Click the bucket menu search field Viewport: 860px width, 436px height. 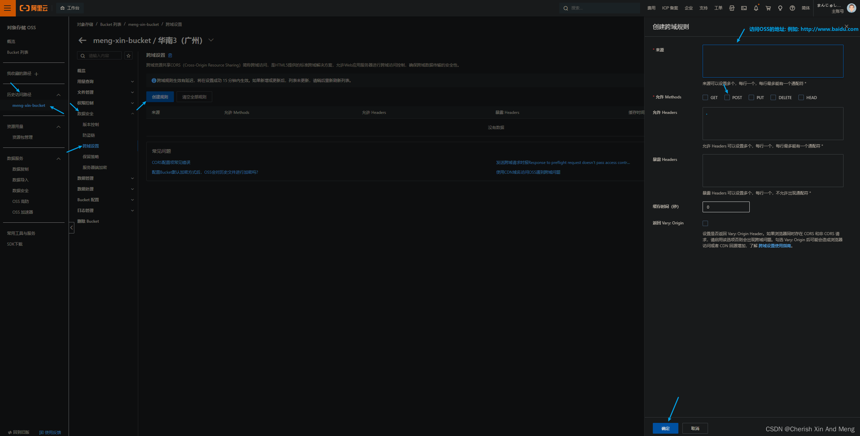pos(100,56)
